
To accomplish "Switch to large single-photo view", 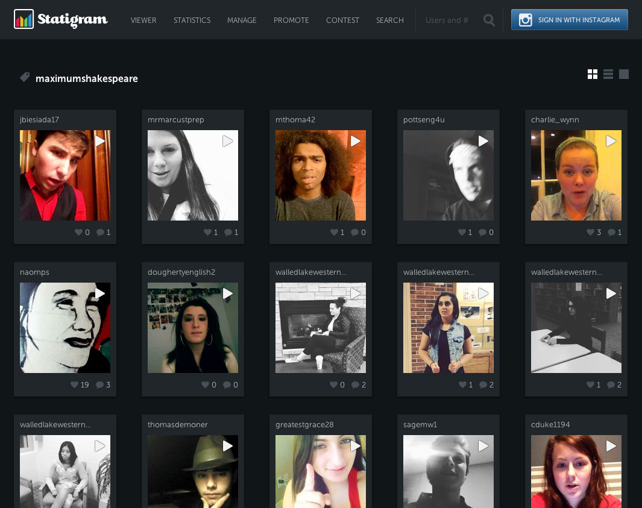I will (624, 74).
